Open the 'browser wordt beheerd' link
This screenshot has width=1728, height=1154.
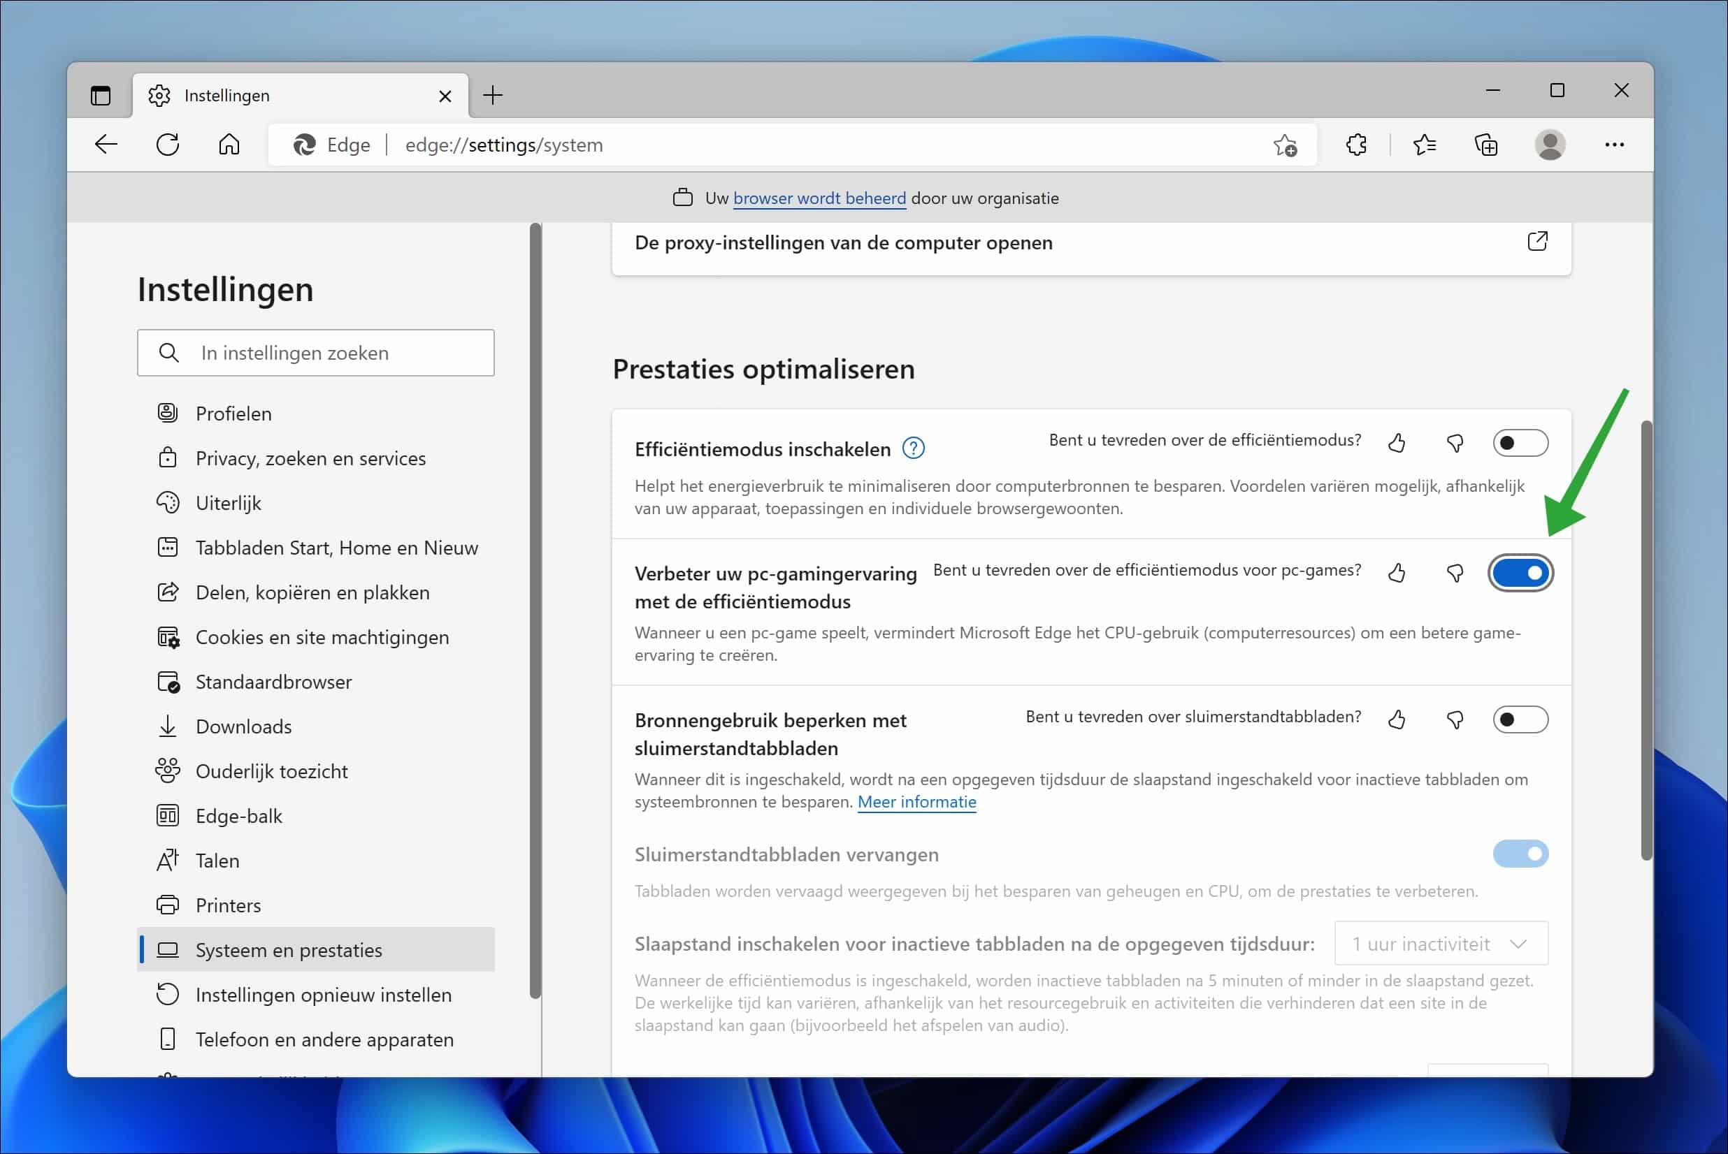[x=819, y=197]
